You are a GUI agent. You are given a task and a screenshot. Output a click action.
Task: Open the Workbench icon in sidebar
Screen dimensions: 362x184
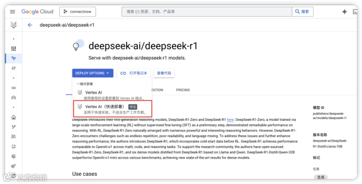pos(14,98)
